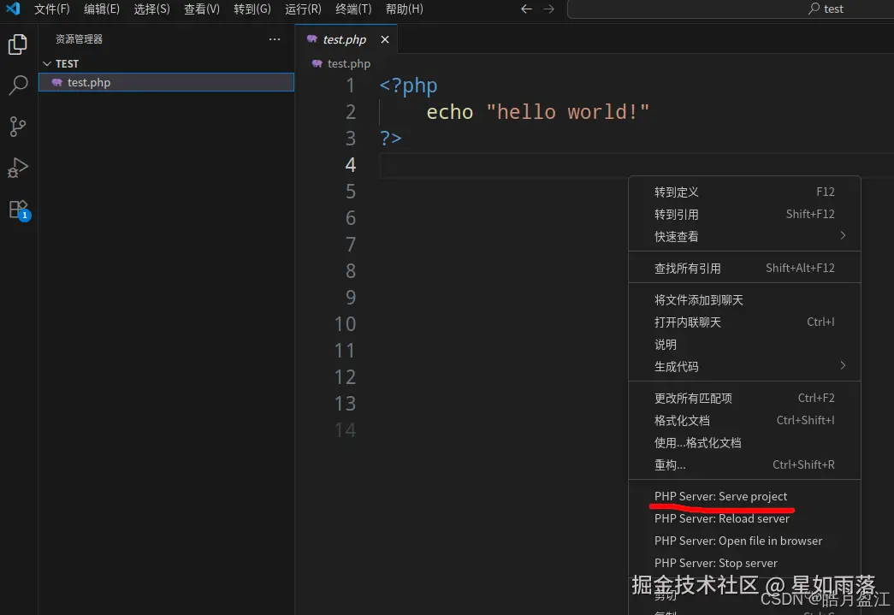Collapse the TEST folder section
This screenshot has width=894, height=615.
[167, 63]
